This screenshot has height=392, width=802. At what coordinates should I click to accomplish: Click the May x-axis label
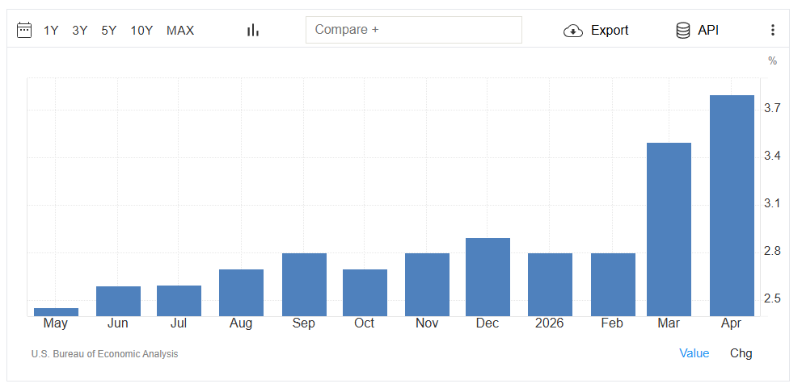pyautogui.click(x=56, y=323)
